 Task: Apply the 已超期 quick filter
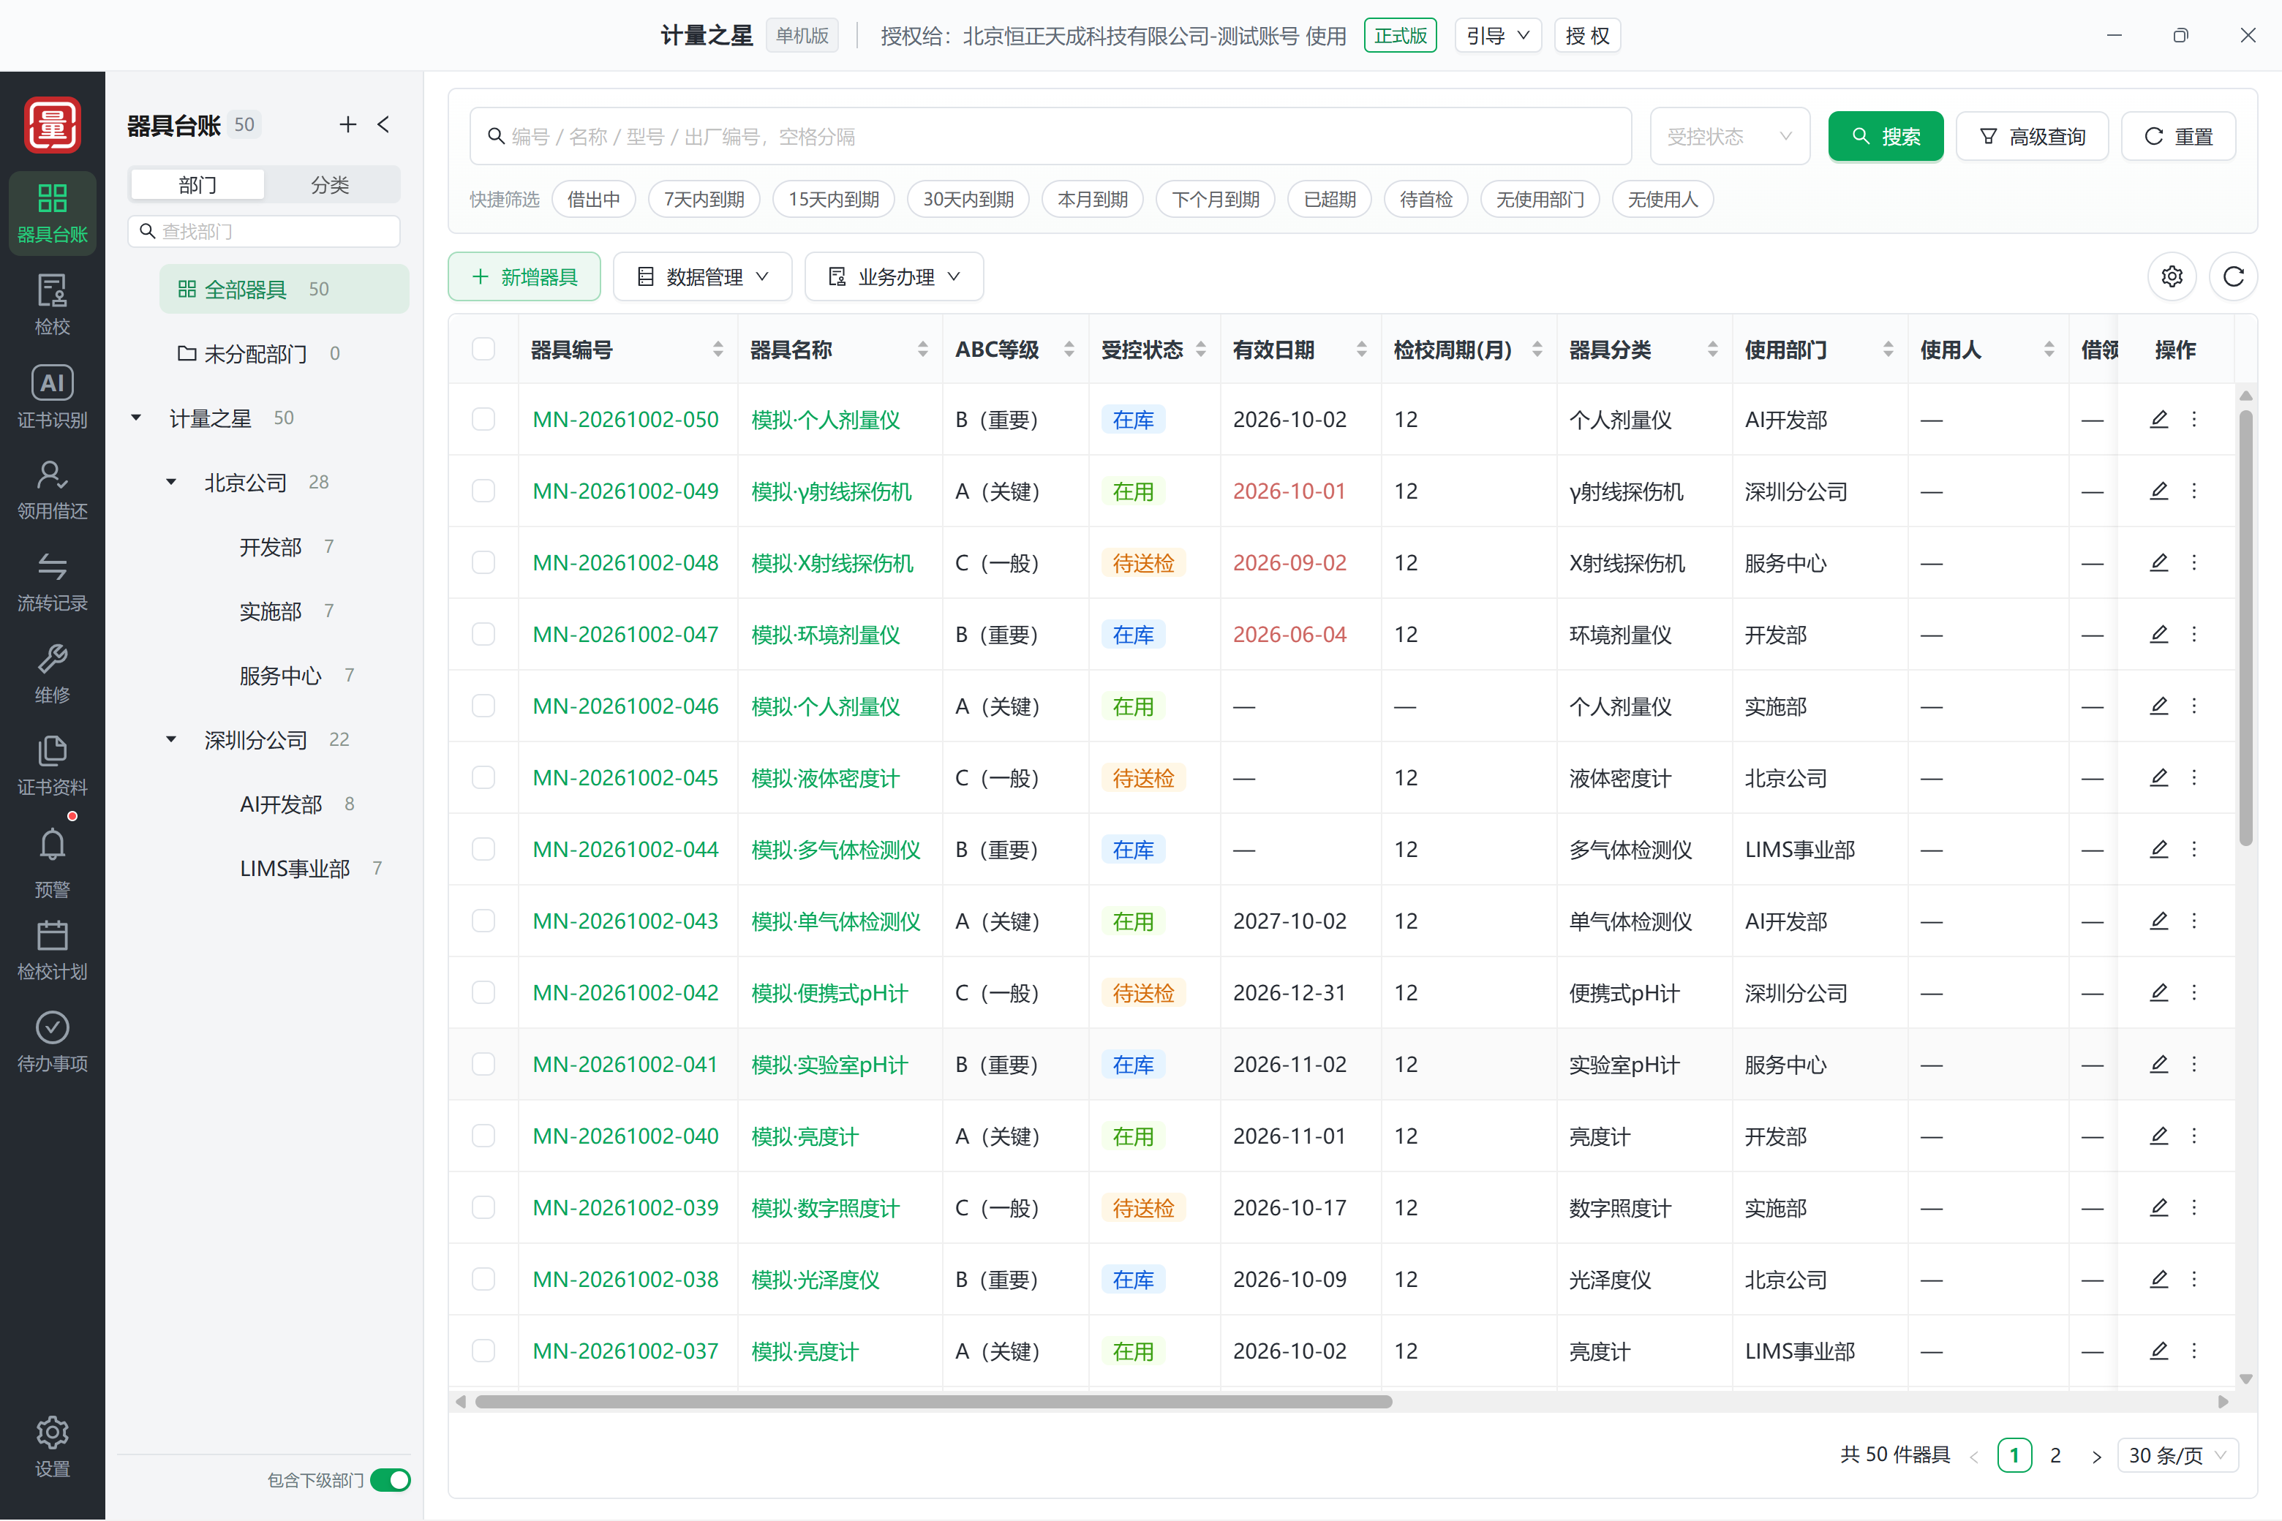(1329, 199)
